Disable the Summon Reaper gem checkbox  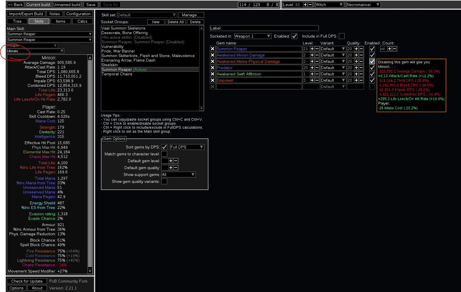(x=372, y=49)
